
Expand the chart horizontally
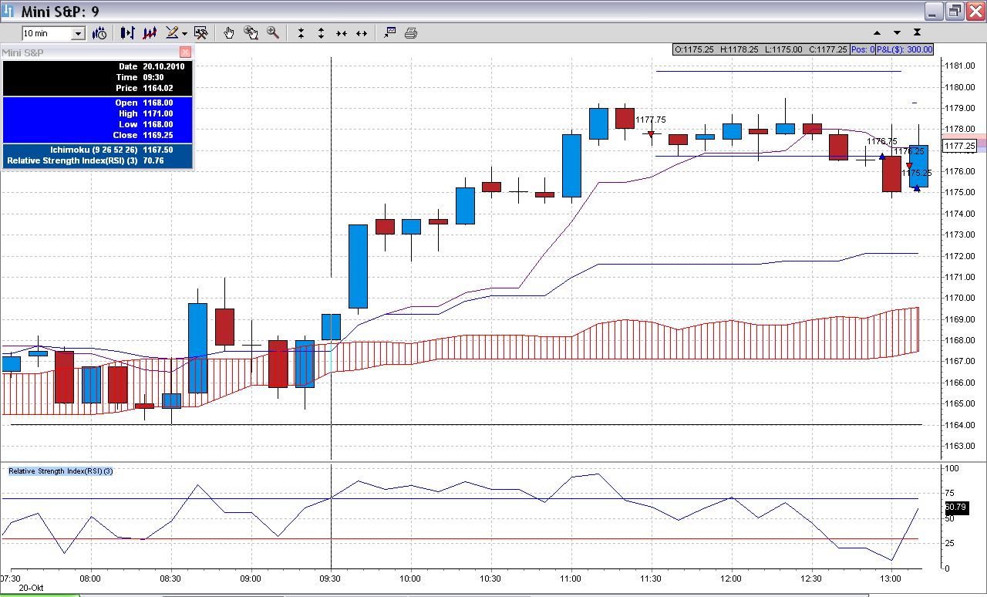pyautogui.click(x=362, y=33)
